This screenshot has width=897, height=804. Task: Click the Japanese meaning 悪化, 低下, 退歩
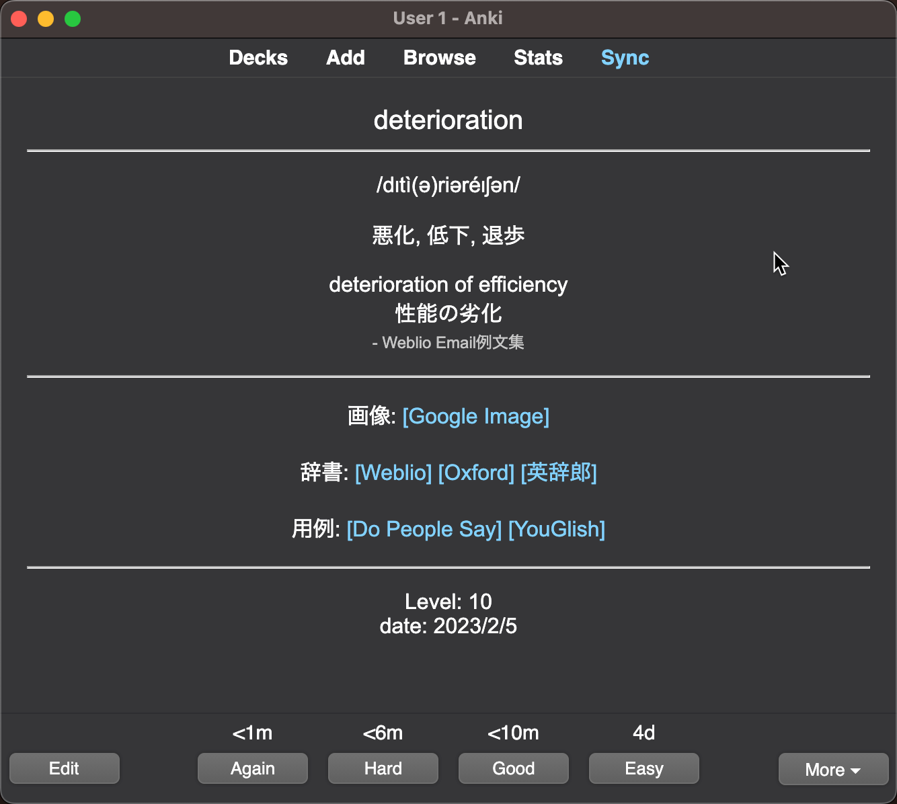448,235
